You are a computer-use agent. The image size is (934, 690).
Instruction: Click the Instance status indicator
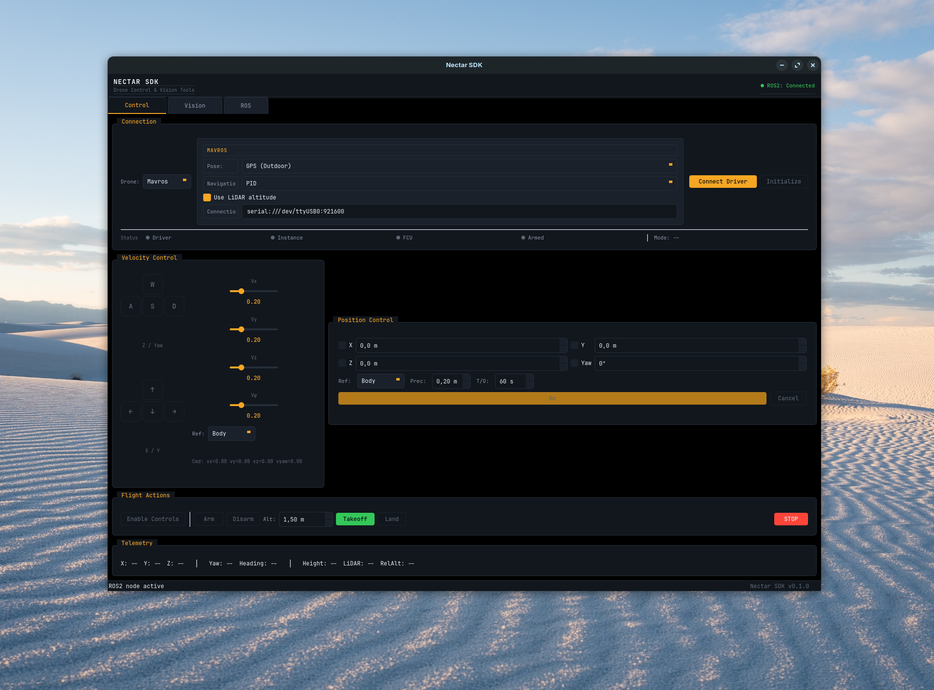(x=287, y=238)
